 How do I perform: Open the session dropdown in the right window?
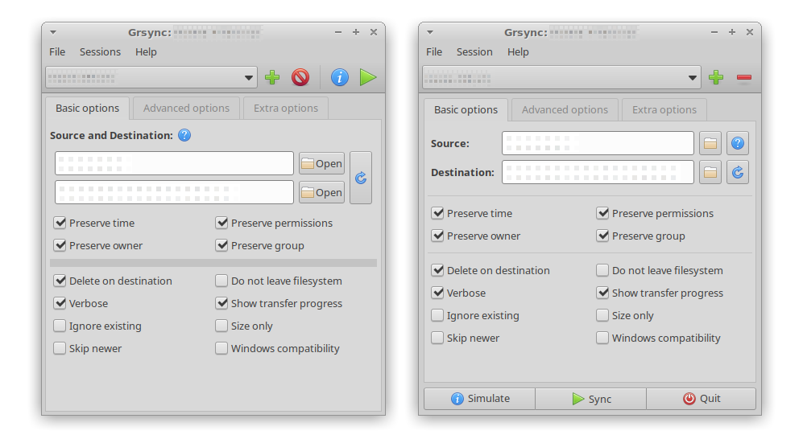point(561,78)
